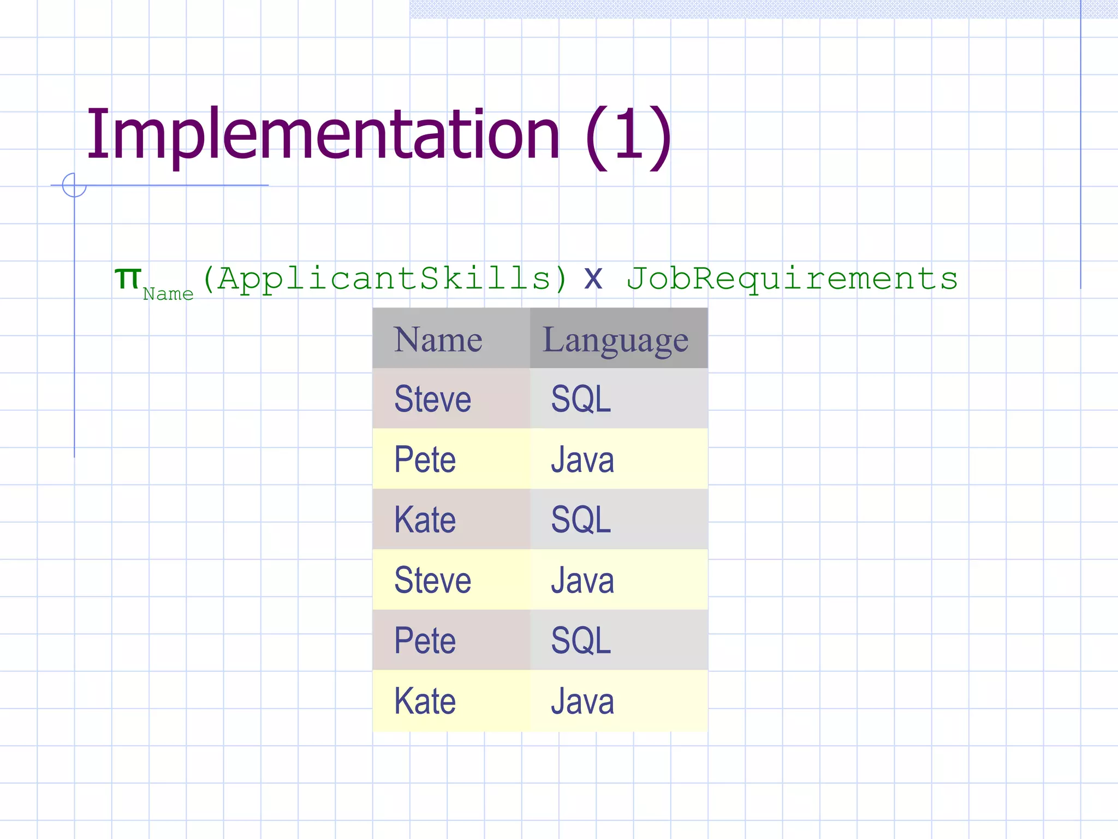Select 'SQL' cell beside first Kate
Viewport: 1118px width, 839px height.
[x=619, y=519]
